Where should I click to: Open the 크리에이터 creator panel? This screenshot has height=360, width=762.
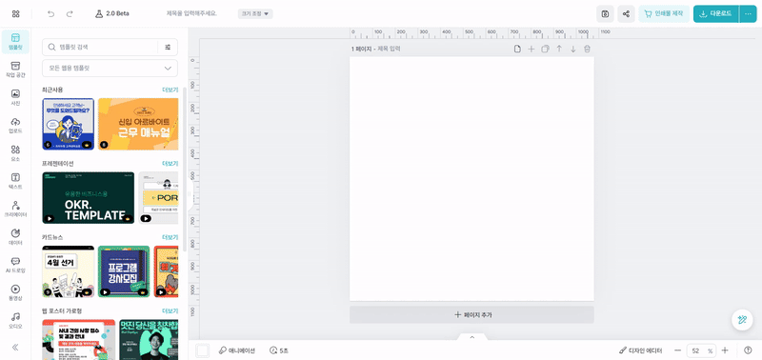15,209
